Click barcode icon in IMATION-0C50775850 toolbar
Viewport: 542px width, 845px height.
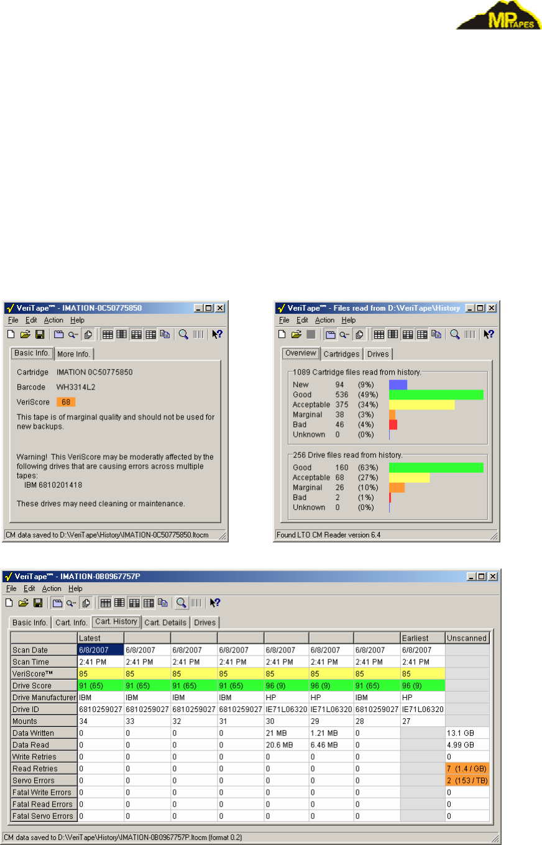pos(199,334)
